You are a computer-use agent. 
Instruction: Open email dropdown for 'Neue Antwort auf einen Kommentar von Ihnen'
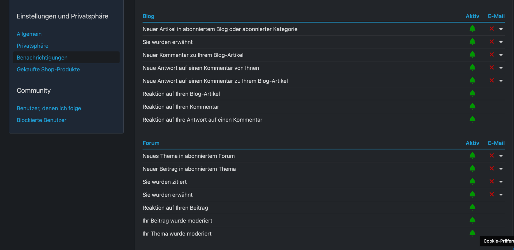coord(501,68)
